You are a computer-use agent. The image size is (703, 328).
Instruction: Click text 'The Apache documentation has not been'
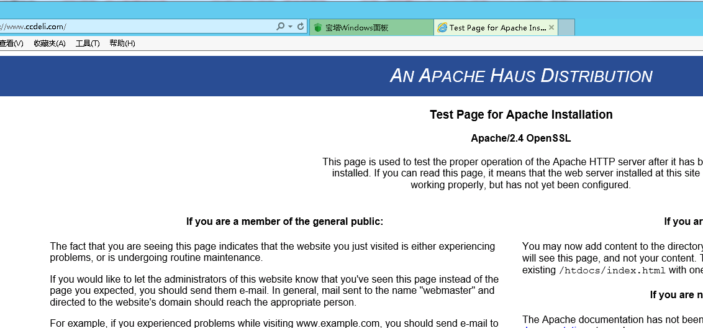(x=612, y=319)
